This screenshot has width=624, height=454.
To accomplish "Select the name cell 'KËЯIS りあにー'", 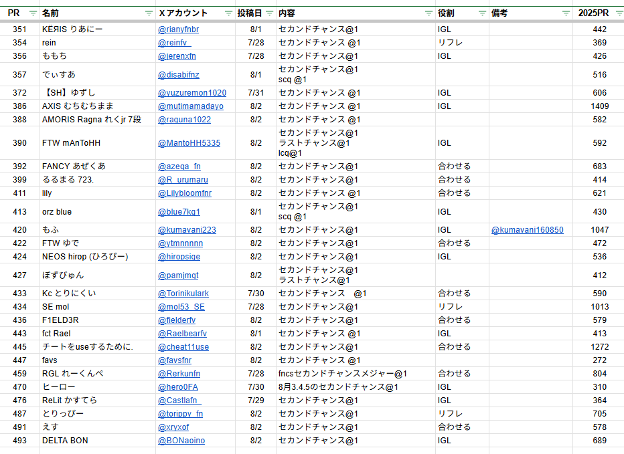I will point(98,29).
